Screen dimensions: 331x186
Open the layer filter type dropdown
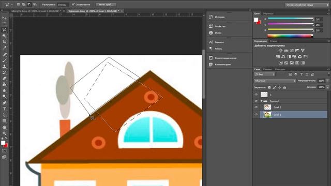(264, 74)
